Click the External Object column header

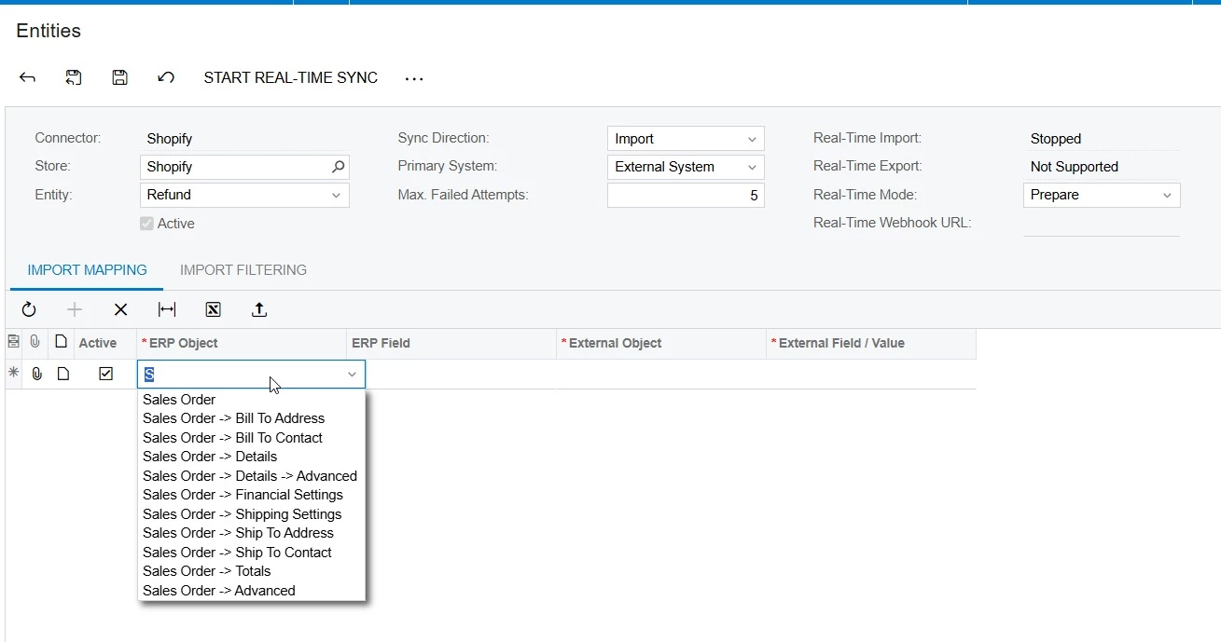pos(660,343)
